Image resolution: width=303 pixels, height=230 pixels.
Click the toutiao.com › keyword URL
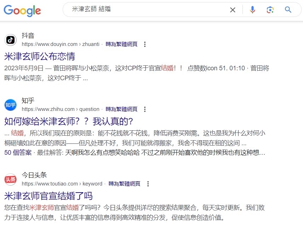point(62,184)
